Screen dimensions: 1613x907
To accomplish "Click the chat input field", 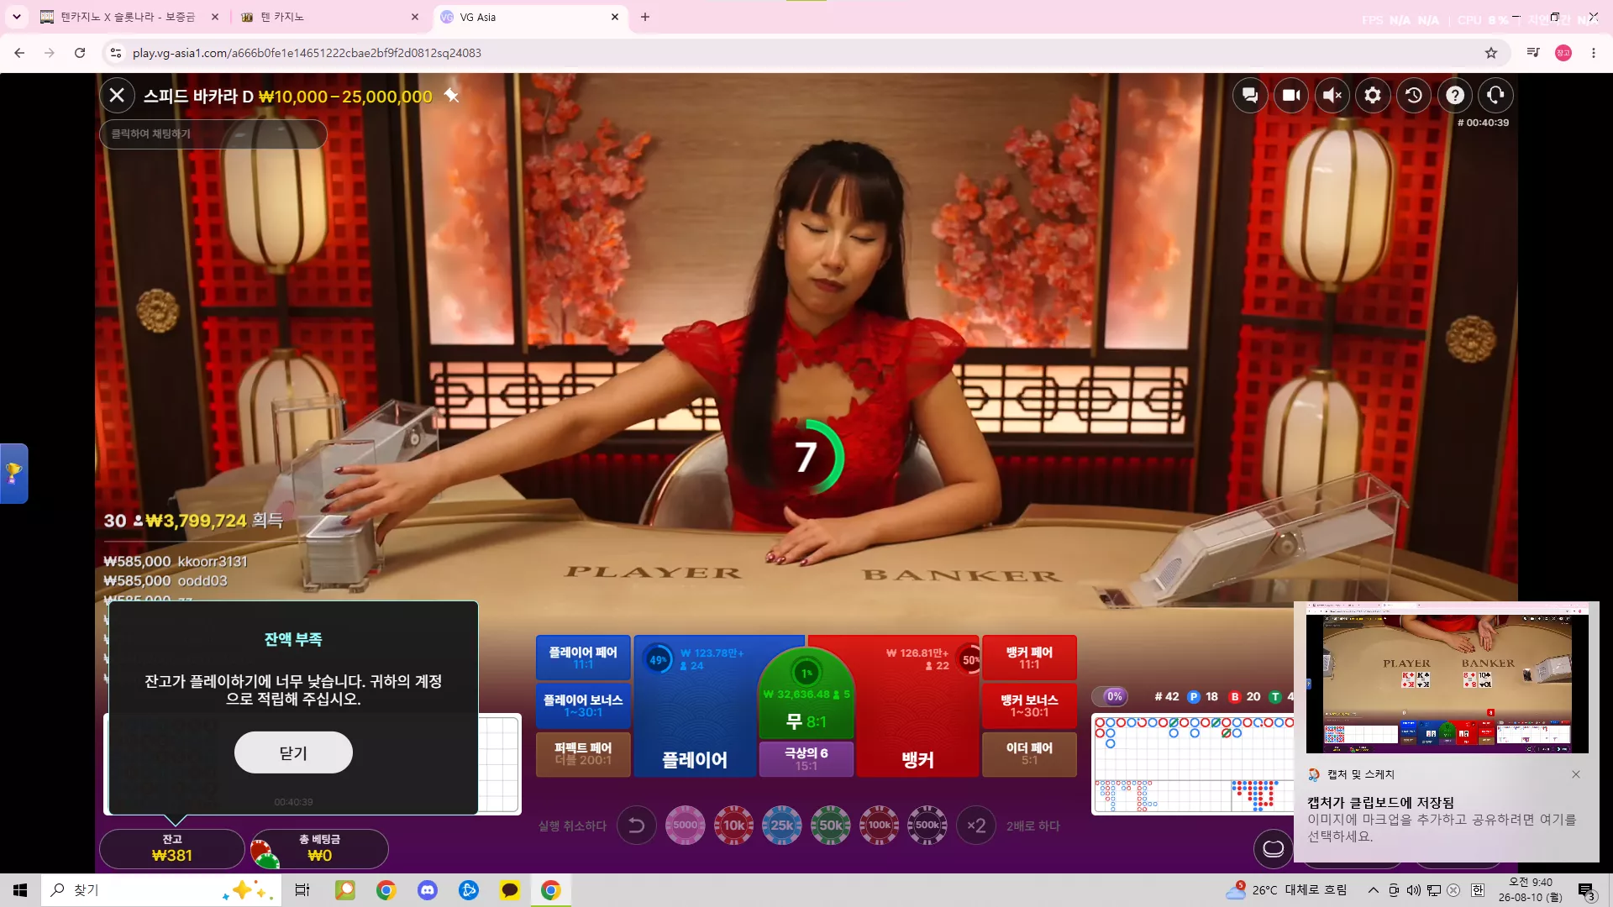I will [x=213, y=134].
